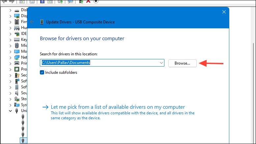Select the Software components puzzle-piece icon
The image size is (256, 144).
coord(17,81)
